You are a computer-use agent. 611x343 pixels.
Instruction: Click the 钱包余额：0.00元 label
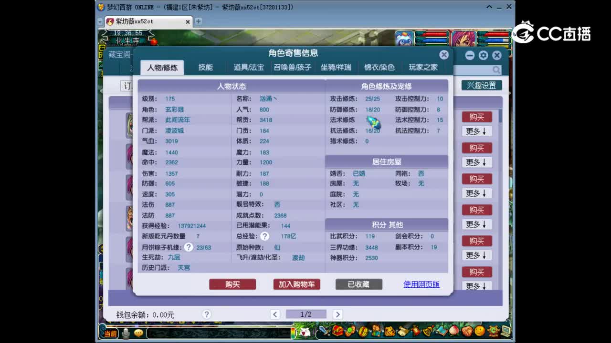click(x=145, y=315)
